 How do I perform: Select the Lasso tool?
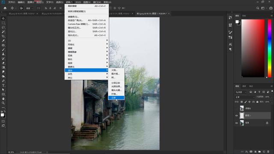point(3,27)
